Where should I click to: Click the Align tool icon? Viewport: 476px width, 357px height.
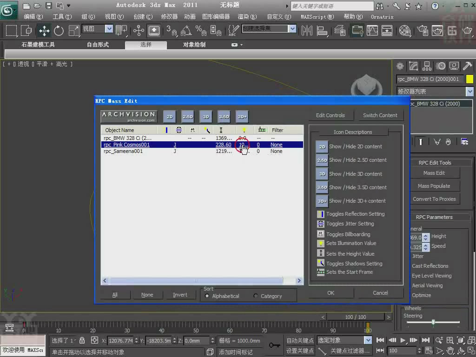[322, 31]
